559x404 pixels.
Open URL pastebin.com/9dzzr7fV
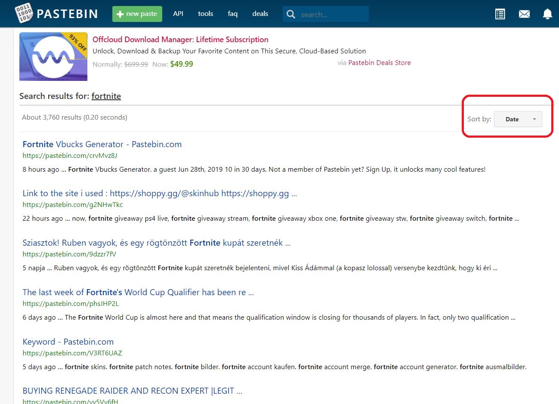tap(69, 254)
